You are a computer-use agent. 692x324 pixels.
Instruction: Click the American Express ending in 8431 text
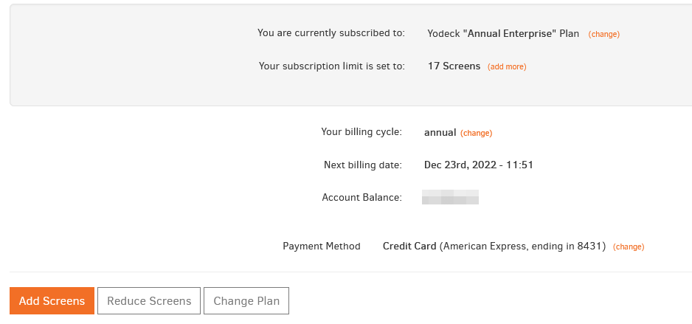pos(522,247)
